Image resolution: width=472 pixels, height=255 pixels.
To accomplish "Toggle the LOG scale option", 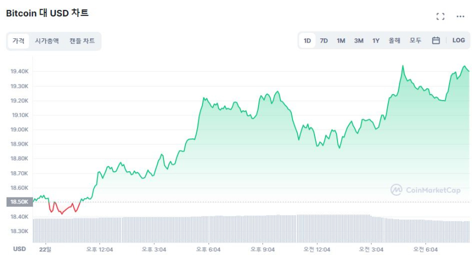I will pos(458,40).
